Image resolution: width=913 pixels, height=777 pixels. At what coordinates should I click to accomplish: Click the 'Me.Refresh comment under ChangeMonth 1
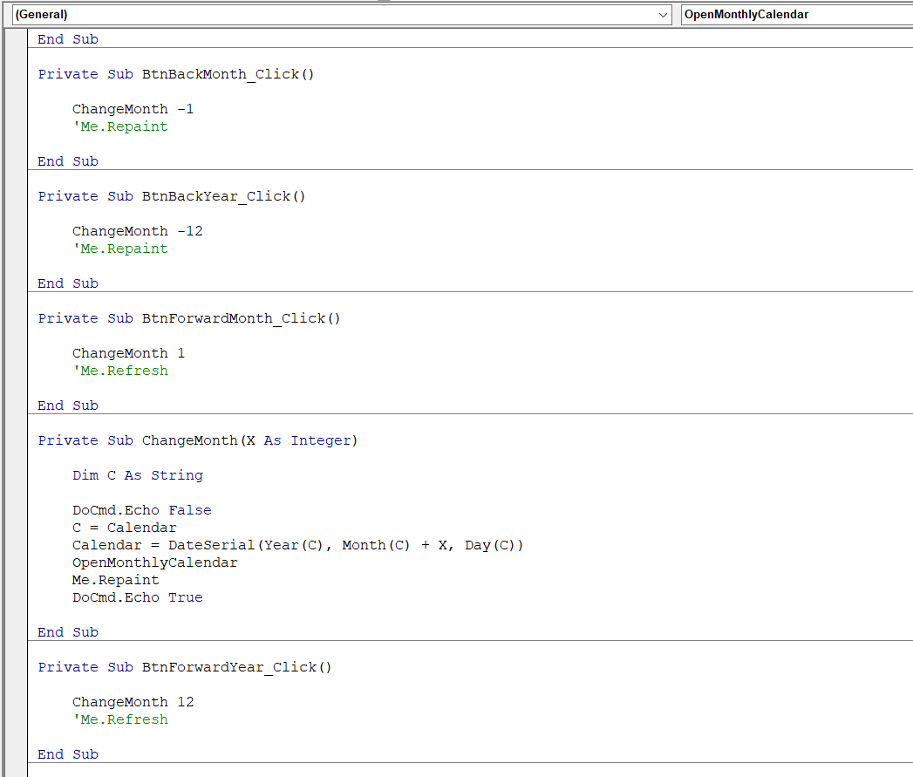119,371
